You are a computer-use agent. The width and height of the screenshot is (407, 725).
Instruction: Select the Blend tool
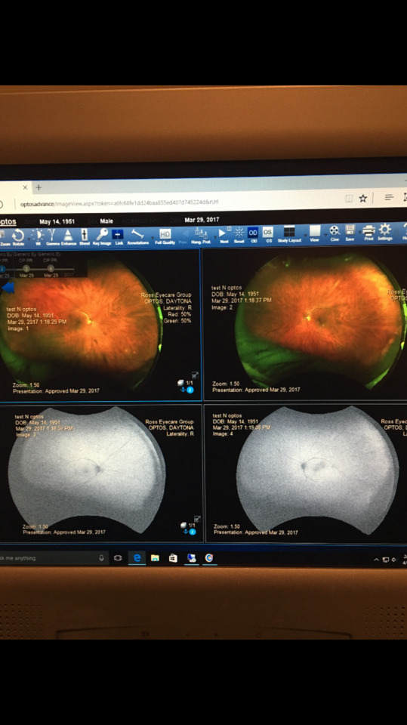click(84, 237)
